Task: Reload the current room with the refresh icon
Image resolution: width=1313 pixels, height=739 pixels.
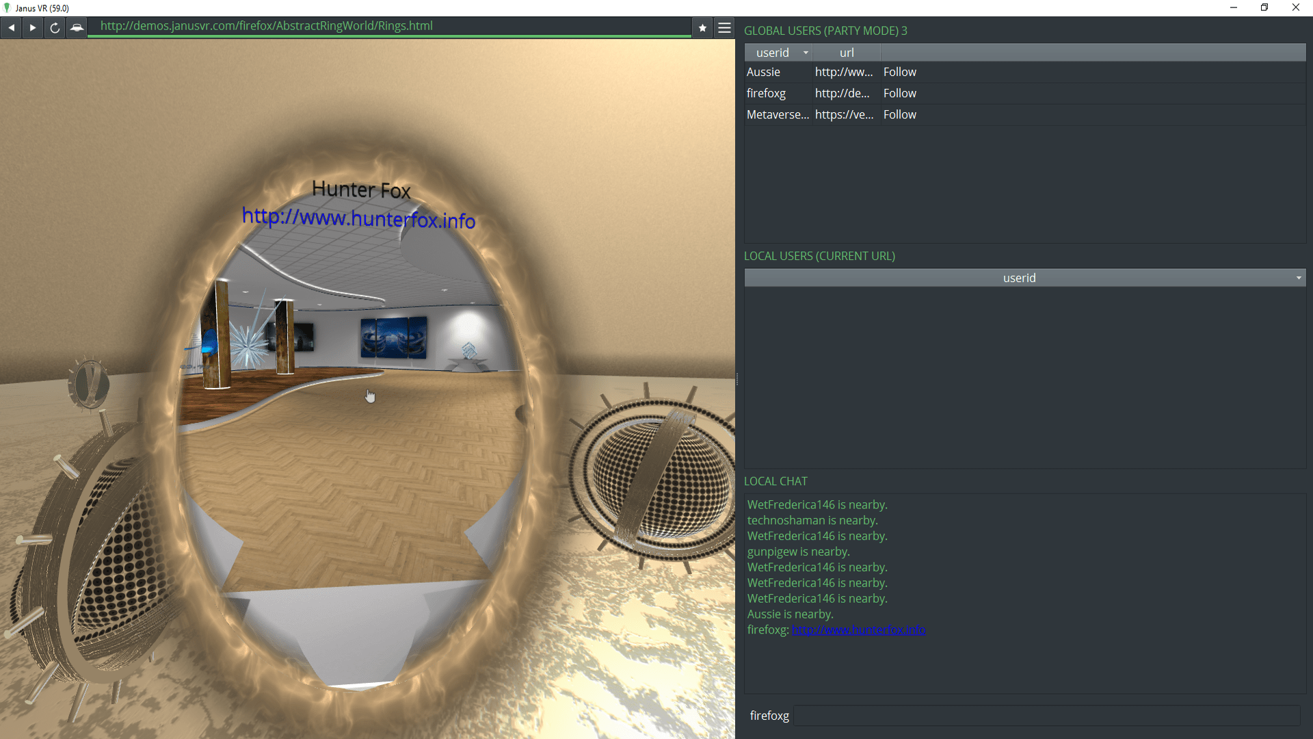Action: [x=54, y=28]
